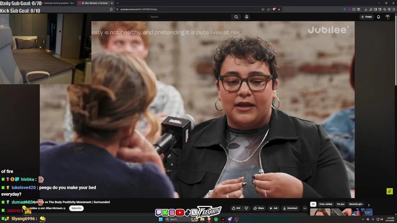Close the Jillian Michaels browser tab
Viewport: 397px width, 223px height.
point(112,3)
